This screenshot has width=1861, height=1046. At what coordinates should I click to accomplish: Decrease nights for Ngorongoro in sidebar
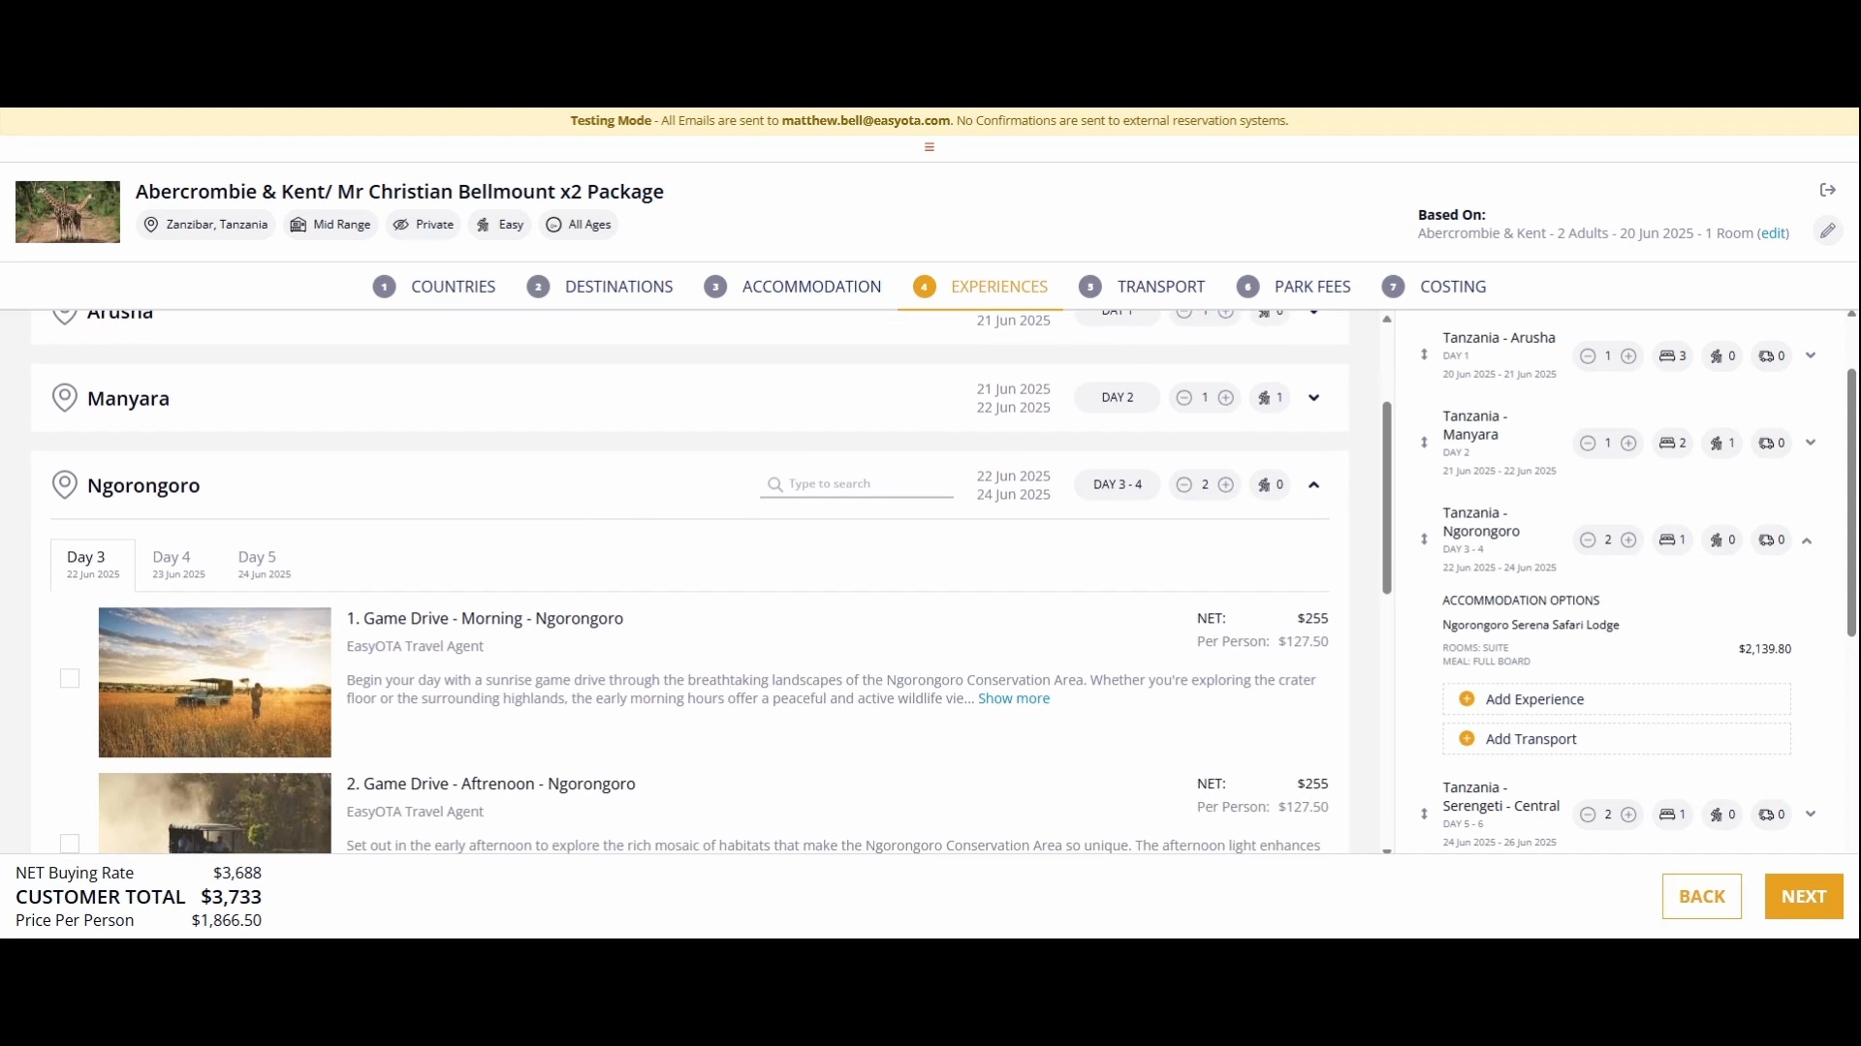tap(1588, 540)
